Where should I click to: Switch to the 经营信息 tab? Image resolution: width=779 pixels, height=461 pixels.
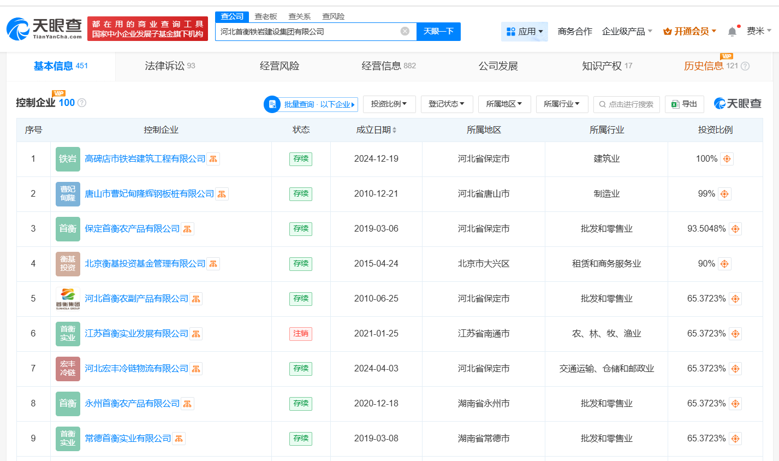point(389,66)
